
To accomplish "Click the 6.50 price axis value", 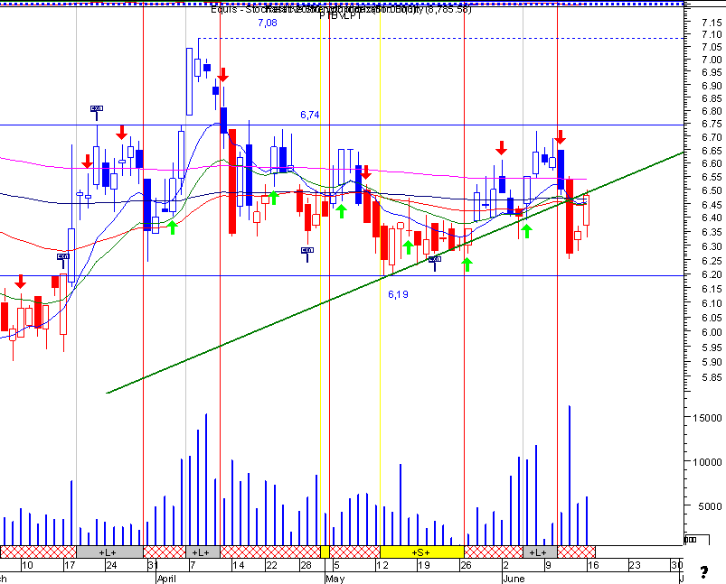I will pos(712,190).
